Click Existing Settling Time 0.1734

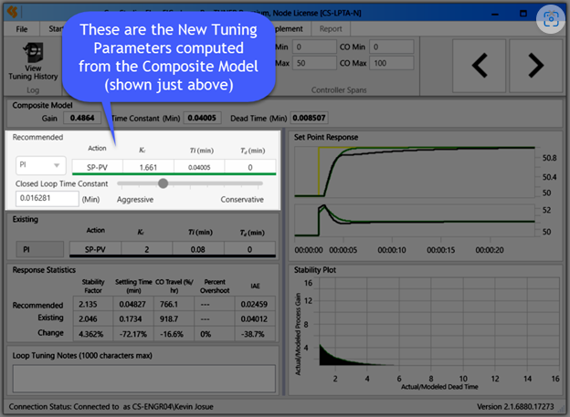tap(133, 319)
